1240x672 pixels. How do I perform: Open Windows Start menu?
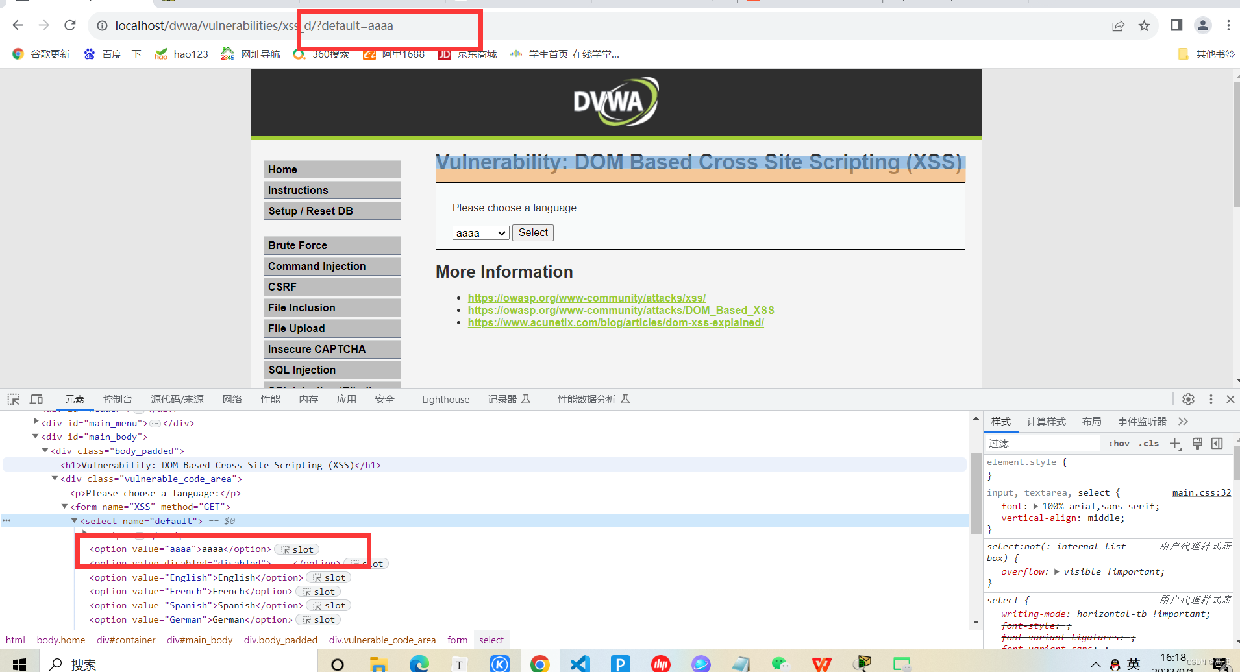pyautogui.click(x=19, y=664)
